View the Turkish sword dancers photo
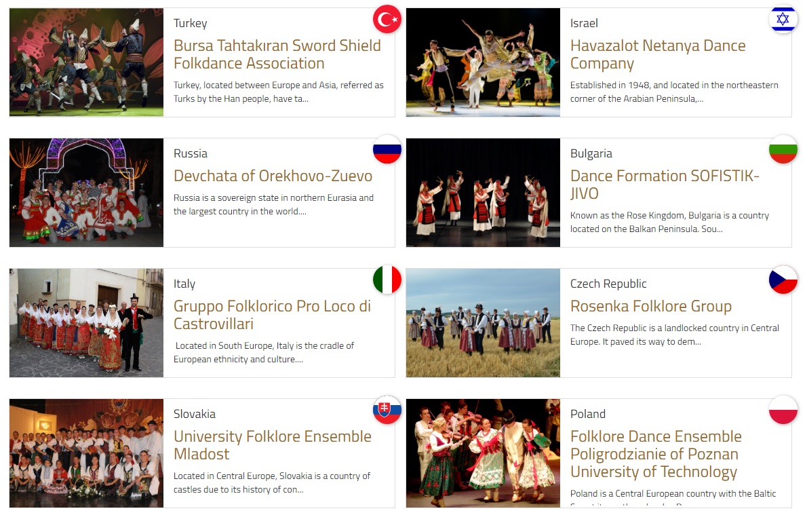The height and width of the screenshot is (515, 805). coord(86,62)
